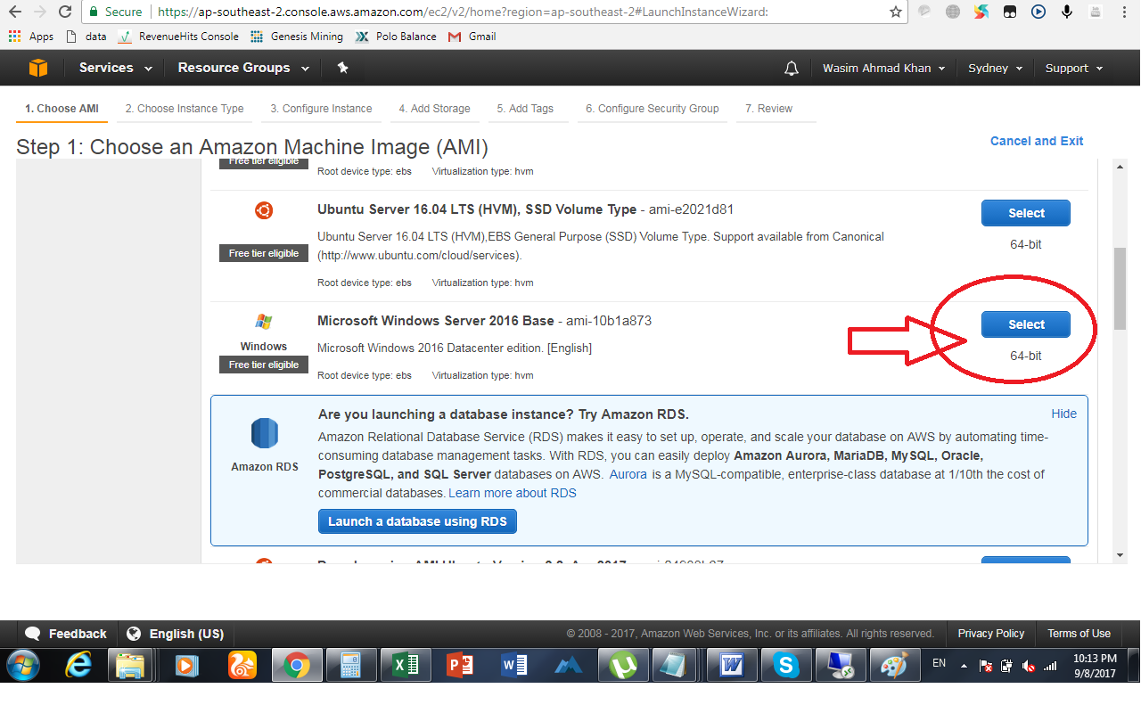Pin a shortcut with the pushpin icon
Image resolution: width=1141 pixels, height=713 pixels.
coord(342,68)
